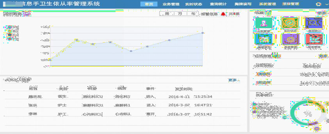Open the 共4条 alarm count
329x134 pixels.
coord(234,14)
